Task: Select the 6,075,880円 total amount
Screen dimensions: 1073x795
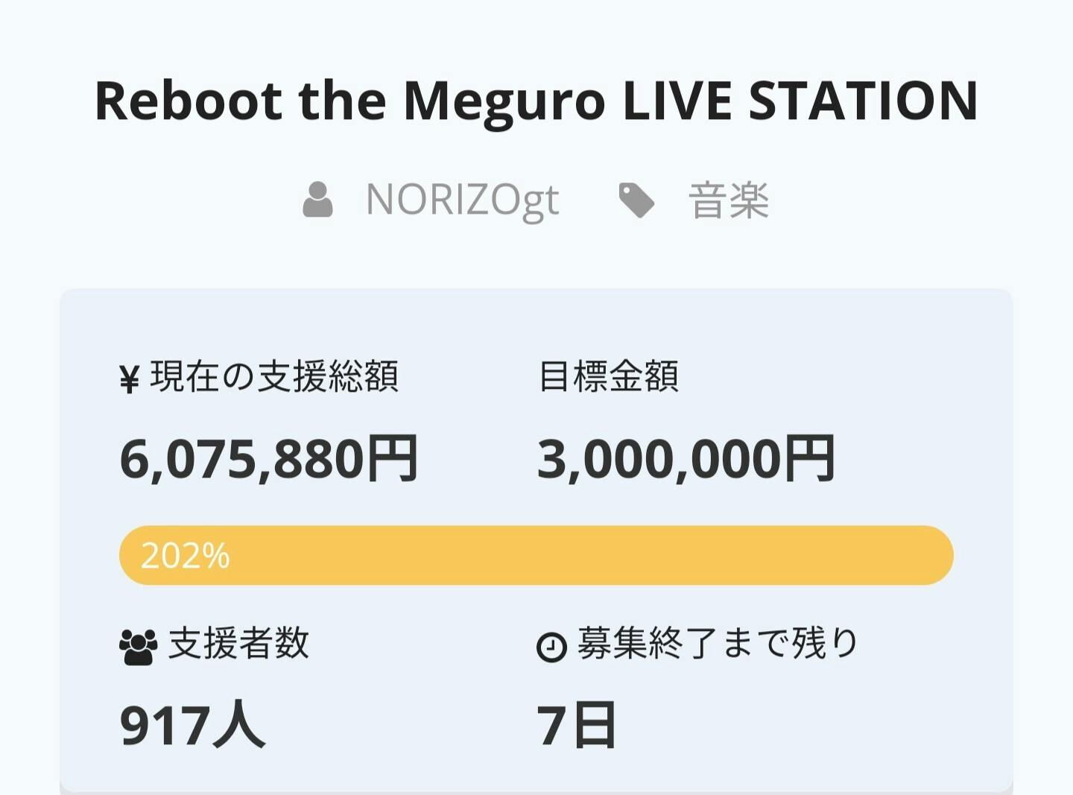Action: [269, 458]
